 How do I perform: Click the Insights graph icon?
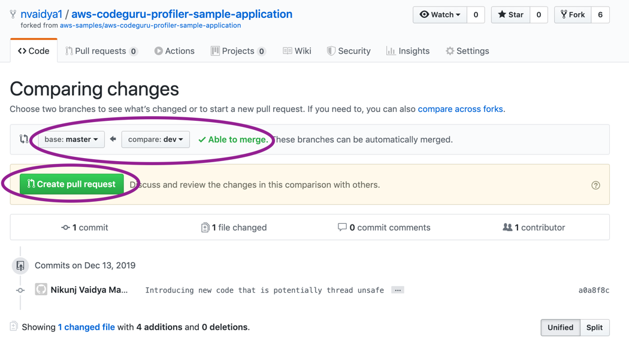[391, 51]
